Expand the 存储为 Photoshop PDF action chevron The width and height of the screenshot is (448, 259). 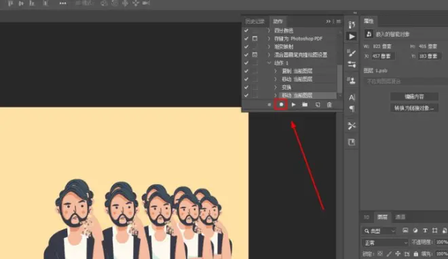pyautogui.click(x=269, y=38)
